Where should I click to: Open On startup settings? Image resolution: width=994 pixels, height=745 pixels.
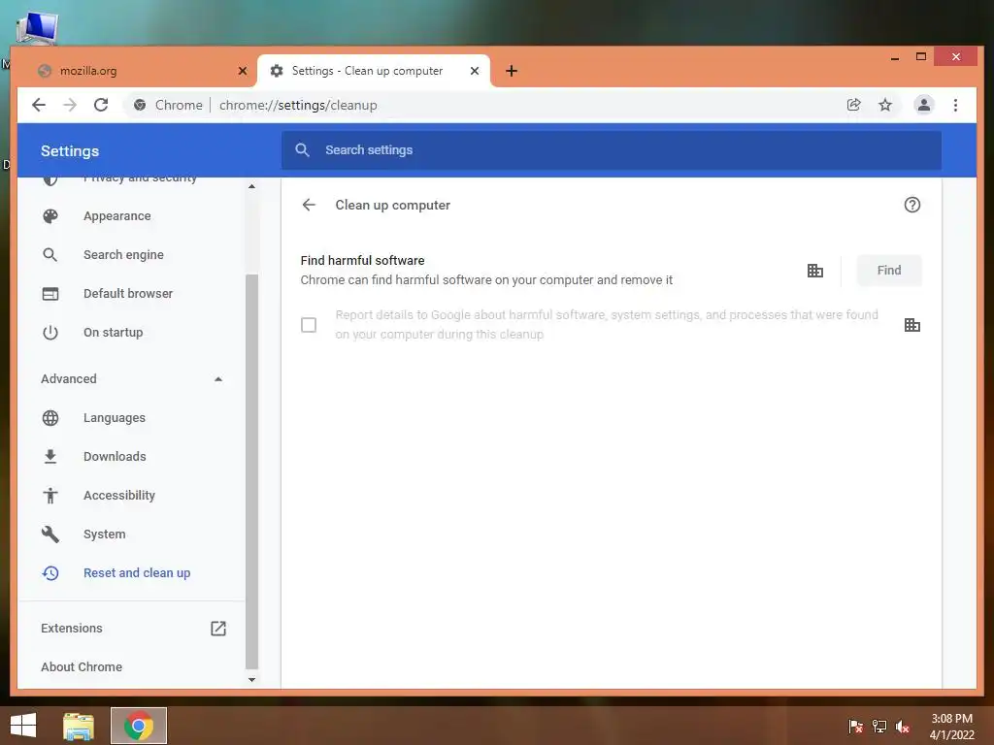[113, 333]
